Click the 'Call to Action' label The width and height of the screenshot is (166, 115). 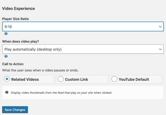pos(13,64)
